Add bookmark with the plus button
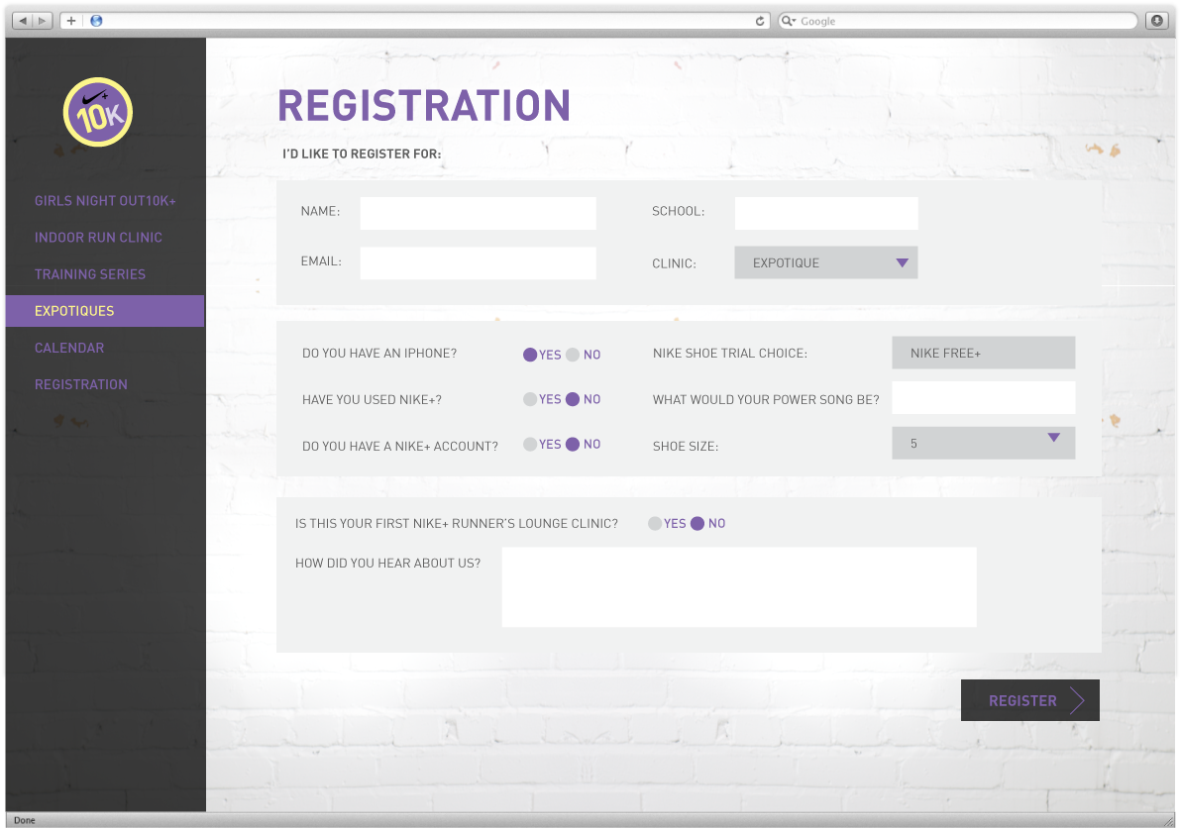1180x828 pixels. click(70, 21)
